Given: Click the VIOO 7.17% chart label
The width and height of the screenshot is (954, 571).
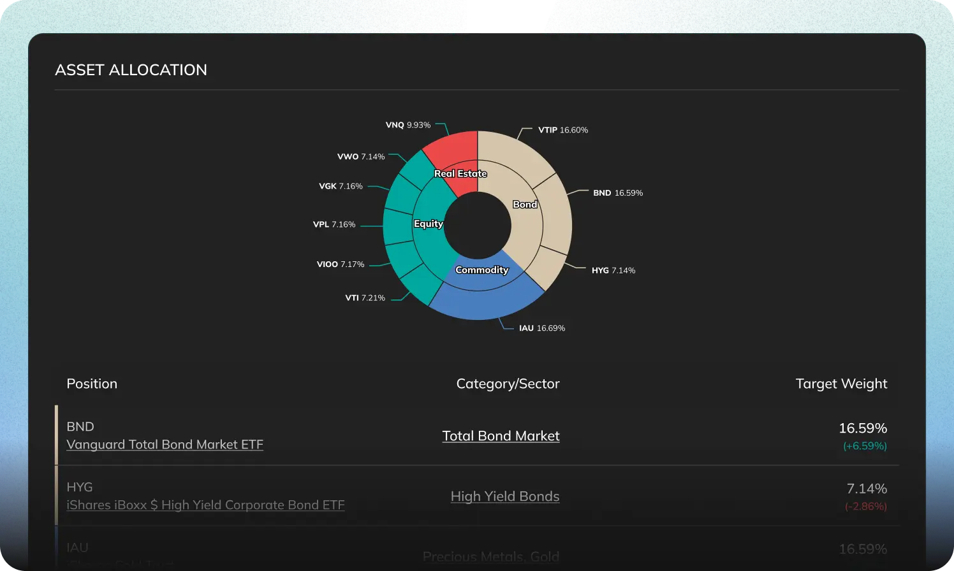Looking at the screenshot, I should tap(341, 264).
